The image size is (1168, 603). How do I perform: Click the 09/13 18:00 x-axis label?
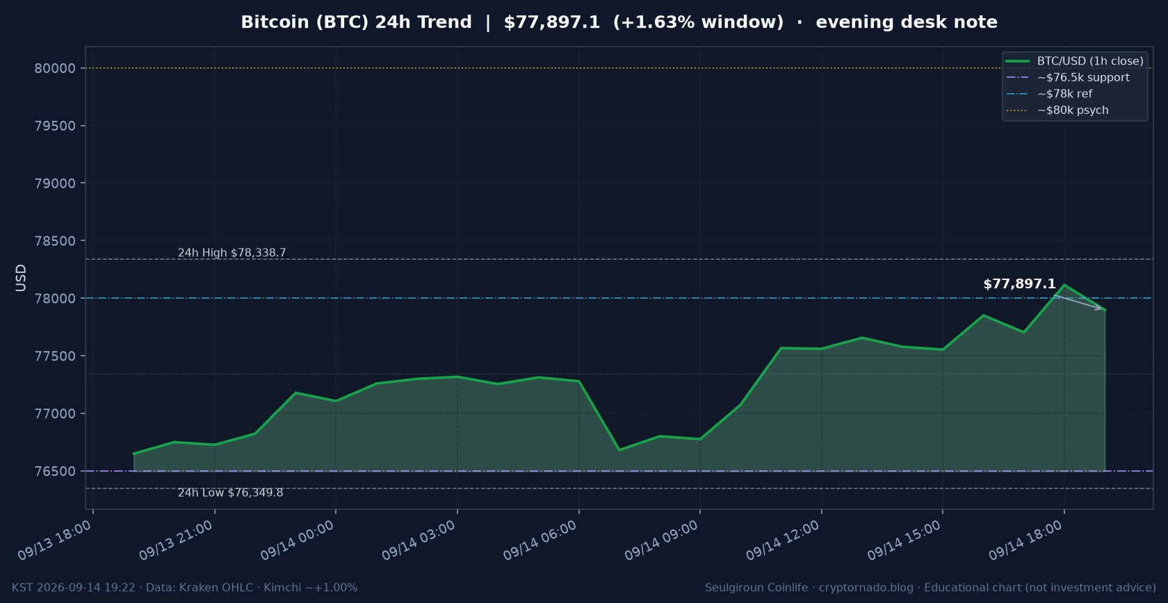55,540
